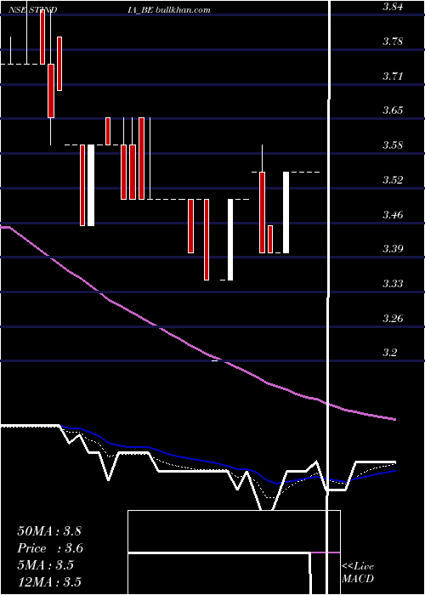Click the 50MA : 3.8 readout
Screen dimensions: 425x595
[x=49, y=531]
